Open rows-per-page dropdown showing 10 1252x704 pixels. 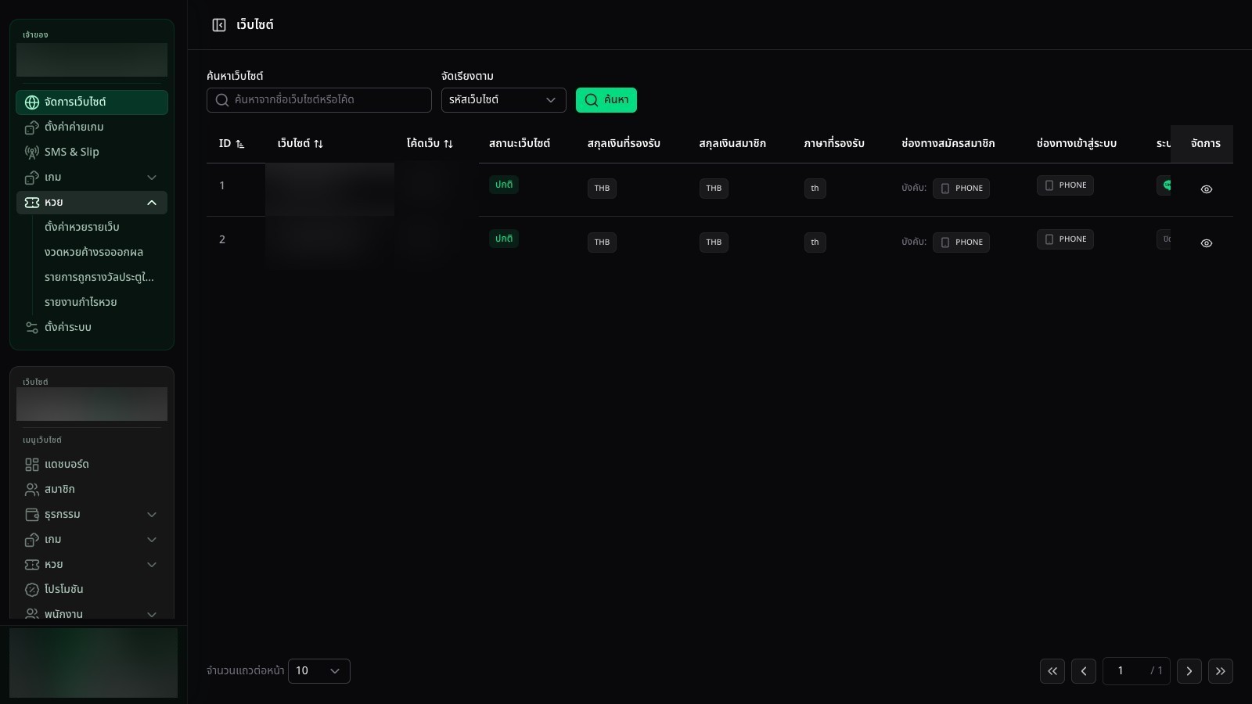[x=319, y=671]
